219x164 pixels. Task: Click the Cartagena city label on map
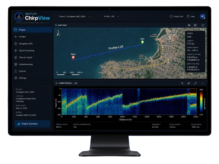[169, 44]
